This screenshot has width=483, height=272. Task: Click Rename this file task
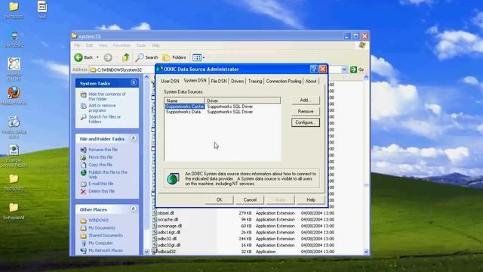coord(103,150)
